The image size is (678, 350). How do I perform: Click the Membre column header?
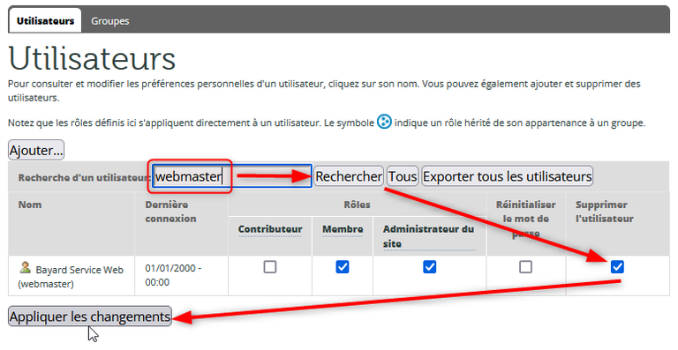pyautogui.click(x=343, y=229)
